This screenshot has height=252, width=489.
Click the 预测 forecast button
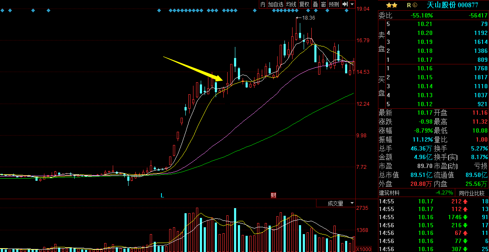tap(334, 4)
